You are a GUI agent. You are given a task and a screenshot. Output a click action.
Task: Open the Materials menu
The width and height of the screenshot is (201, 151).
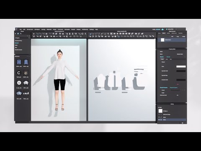(x=49, y=29)
